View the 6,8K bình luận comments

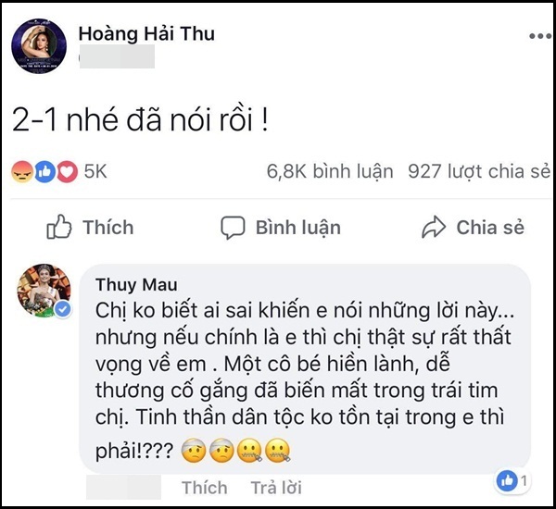329,172
